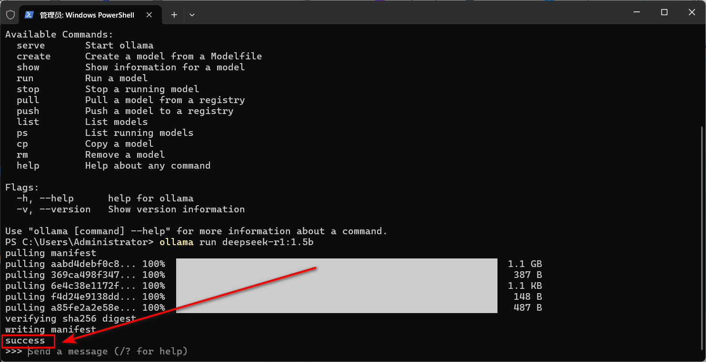Viewport: 706px width, 362px height.
Task: Click the 'writing manifest' line
Action: (51, 330)
